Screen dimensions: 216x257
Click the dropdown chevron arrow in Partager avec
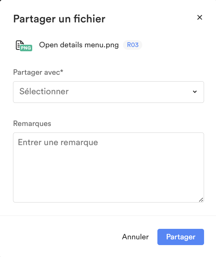195,92
